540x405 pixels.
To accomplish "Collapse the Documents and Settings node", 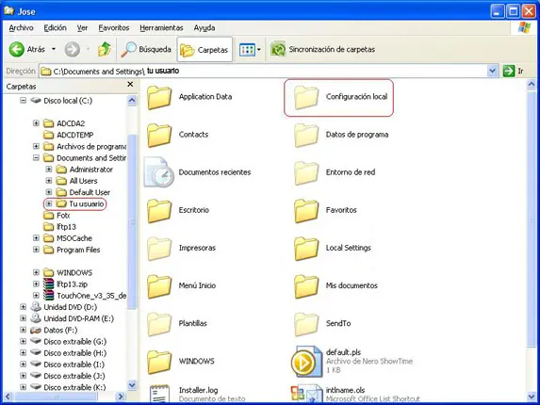I will coord(36,158).
